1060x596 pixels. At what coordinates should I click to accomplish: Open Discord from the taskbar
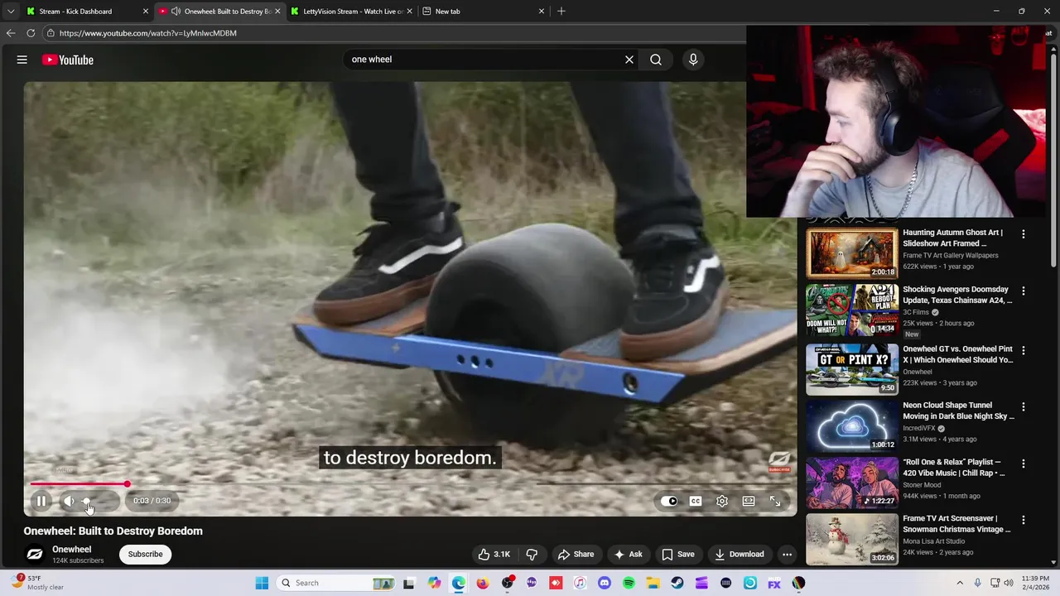[604, 583]
